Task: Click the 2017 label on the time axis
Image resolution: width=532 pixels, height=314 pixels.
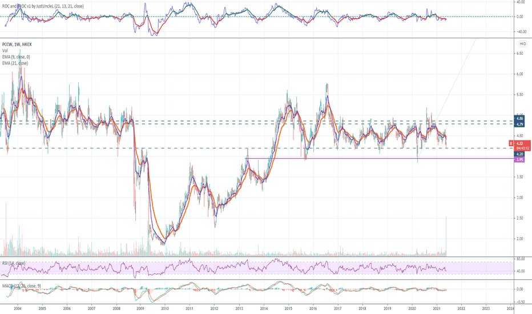Action: click(x=337, y=308)
